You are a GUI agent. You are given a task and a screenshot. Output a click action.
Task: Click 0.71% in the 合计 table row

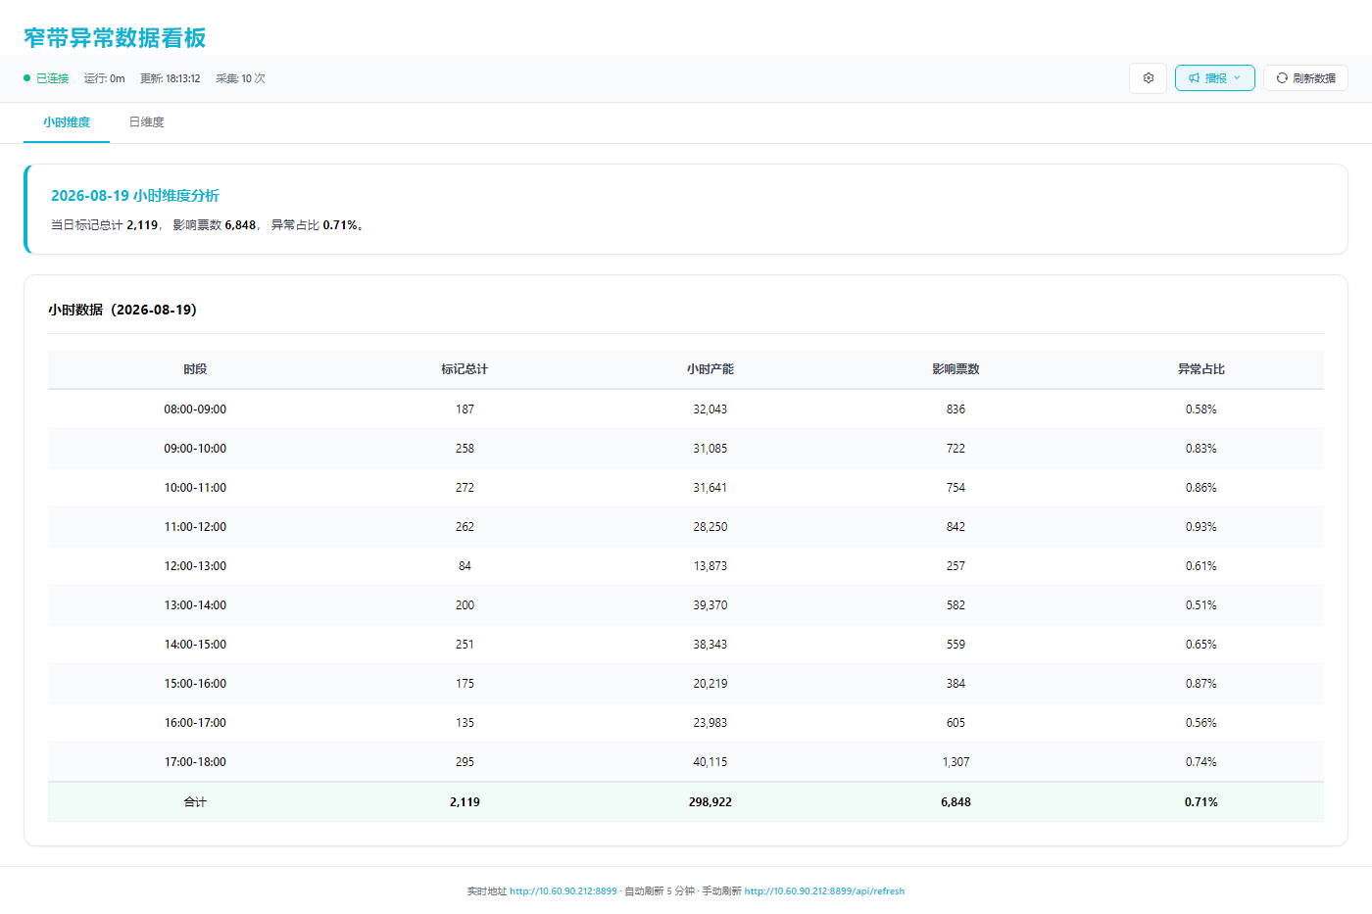click(1201, 802)
